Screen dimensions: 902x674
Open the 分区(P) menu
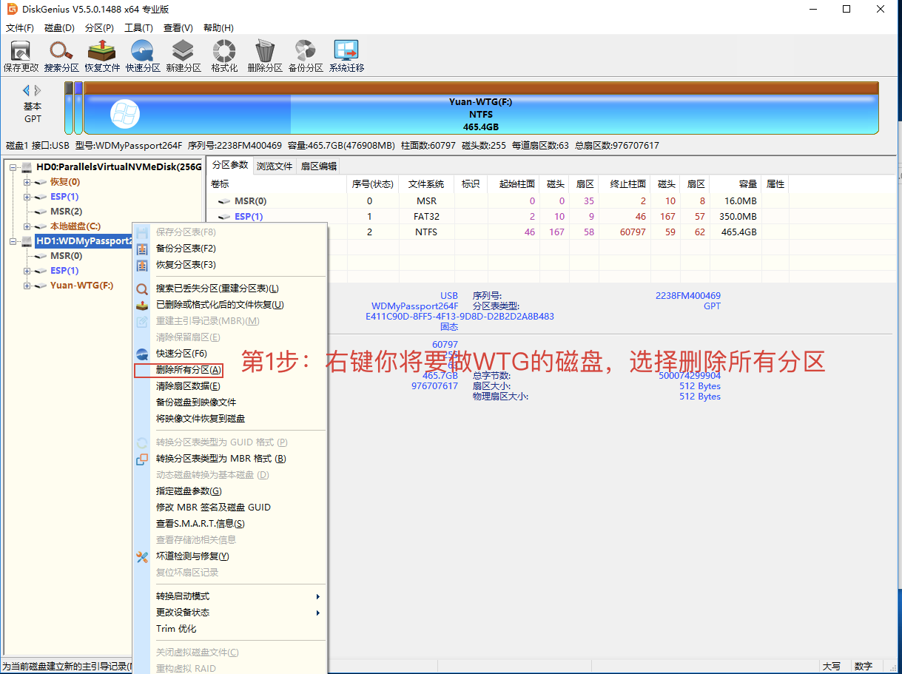(x=99, y=27)
